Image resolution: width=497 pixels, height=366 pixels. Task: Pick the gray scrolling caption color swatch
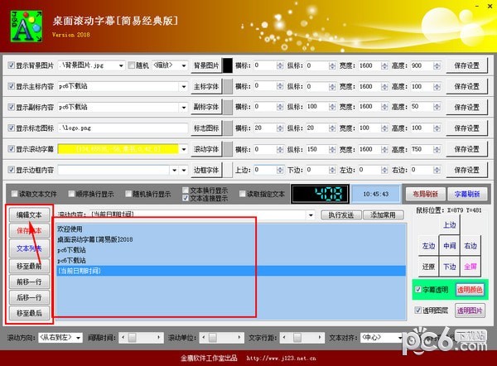228,149
